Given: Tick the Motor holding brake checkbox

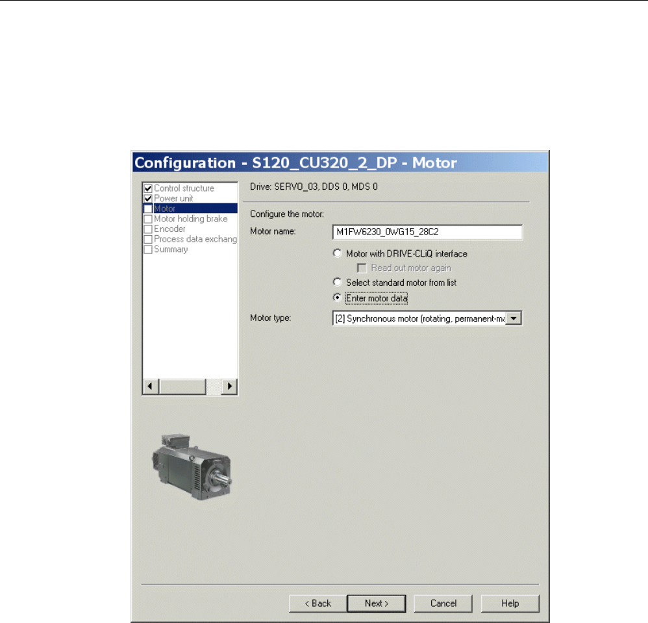Looking at the screenshot, I should click(x=148, y=219).
